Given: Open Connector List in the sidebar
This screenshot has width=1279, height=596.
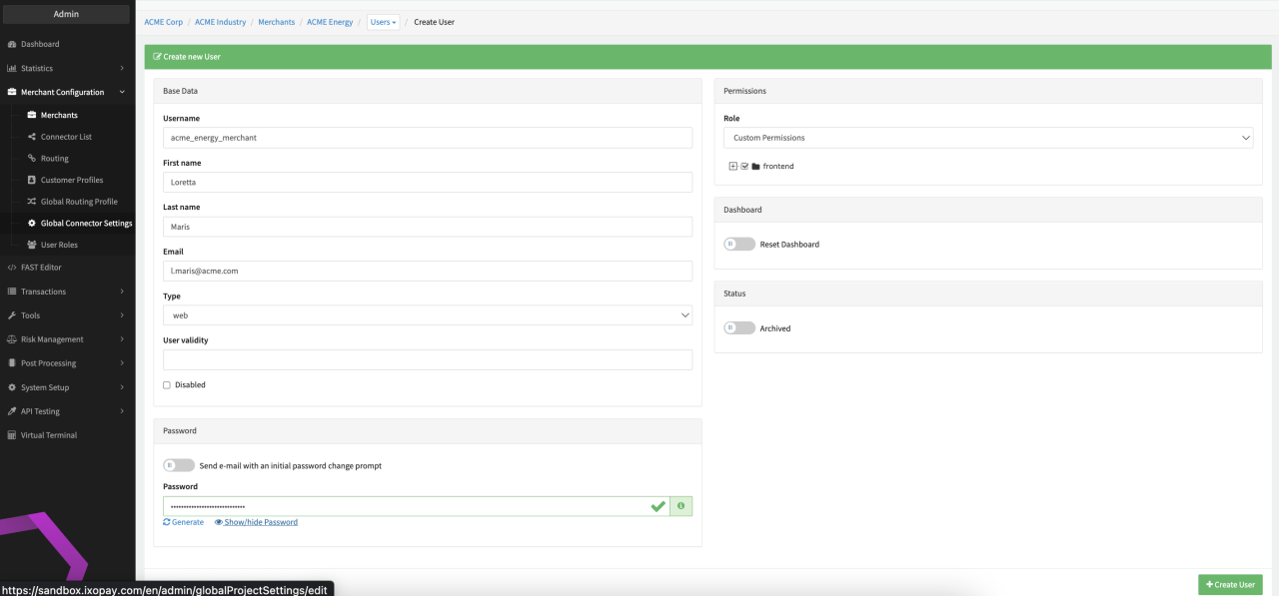Looking at the screenshot, I should (66, 137).
